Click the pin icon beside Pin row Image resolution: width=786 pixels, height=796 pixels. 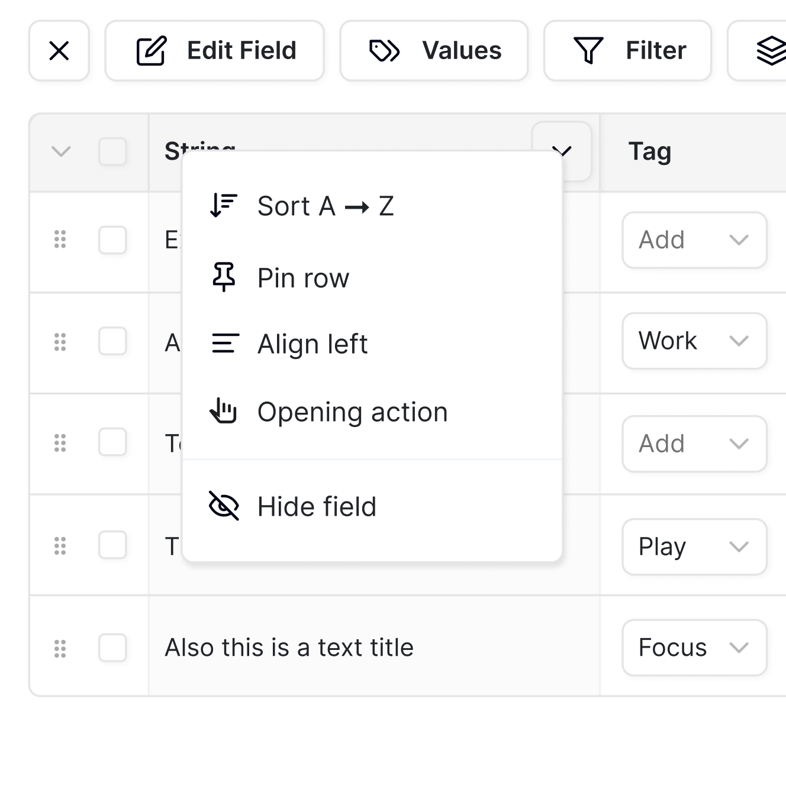click(x=224, y=277)
